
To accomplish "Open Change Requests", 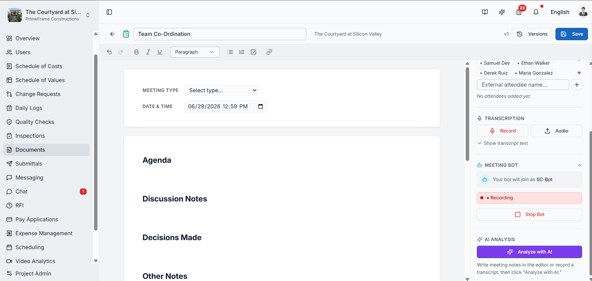I will coord(46,94).
